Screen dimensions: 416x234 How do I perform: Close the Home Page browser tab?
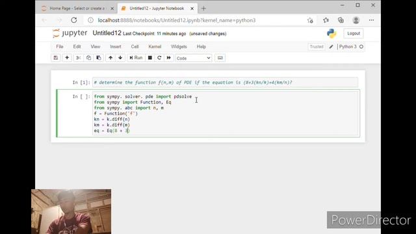pyautogui.click(x=112, y=8)
